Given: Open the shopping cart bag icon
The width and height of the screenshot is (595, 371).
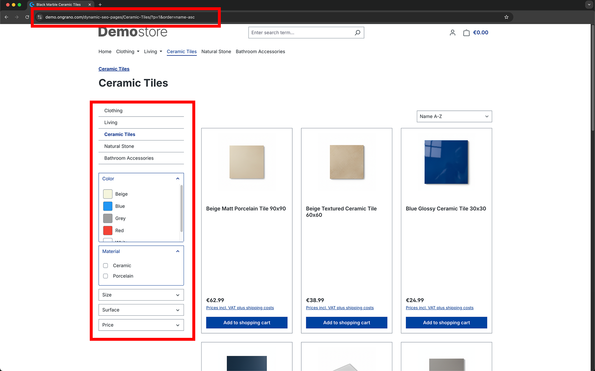Looking at the screenshot, I should tap(466, 33).
